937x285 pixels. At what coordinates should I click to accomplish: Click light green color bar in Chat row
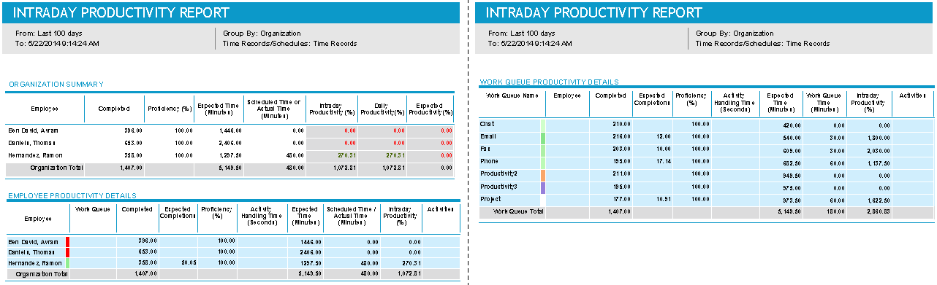tap(543, 125)
